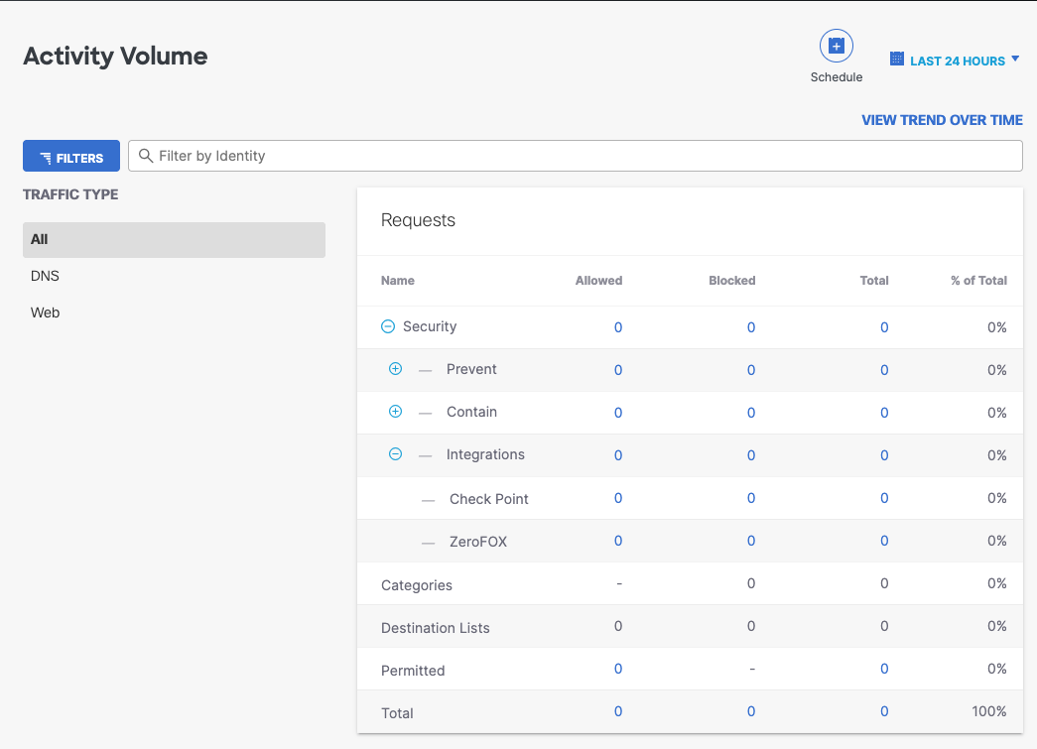Click Security Allowed count
Screen dimensions: 1037x749
click(617, 327)
